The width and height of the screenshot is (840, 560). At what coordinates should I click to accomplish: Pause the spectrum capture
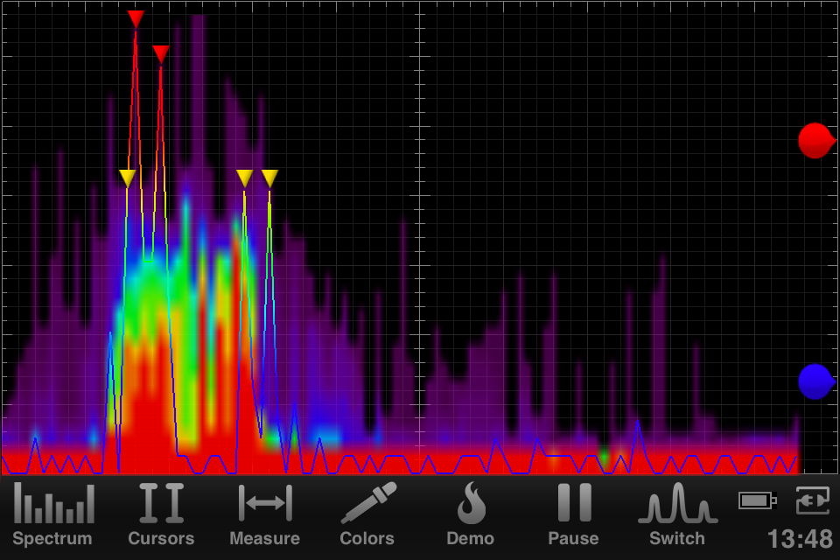[x=574, y=514]
